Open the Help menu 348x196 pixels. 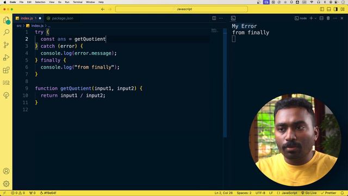[101, 2]
